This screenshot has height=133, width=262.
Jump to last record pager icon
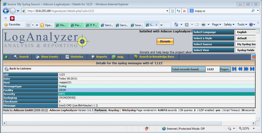[252, 69]
